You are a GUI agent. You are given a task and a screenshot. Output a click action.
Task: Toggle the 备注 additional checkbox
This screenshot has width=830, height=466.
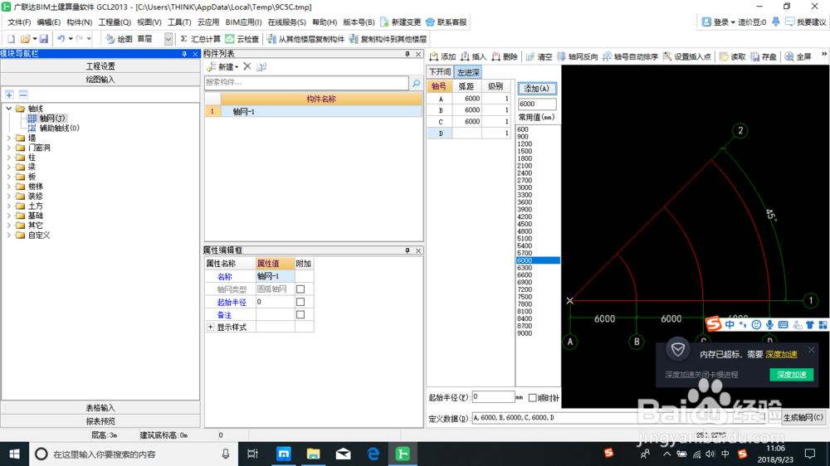(300, 315)
